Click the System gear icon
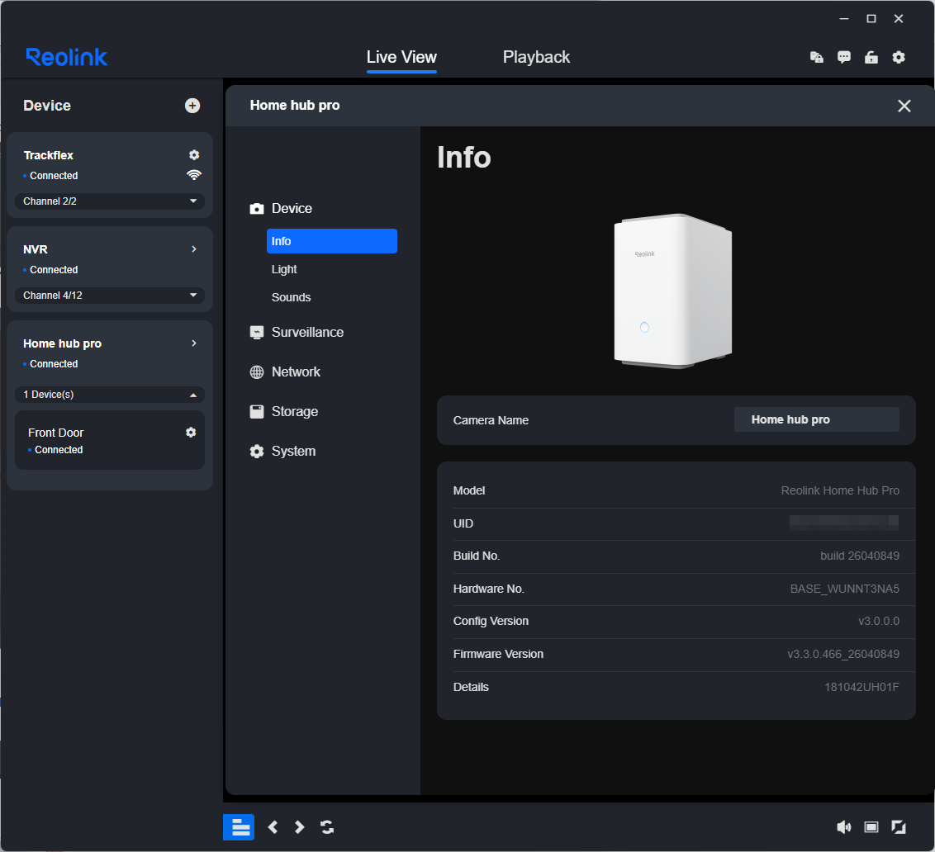The height and width of the screenshot is (852, 935). tap(256, 452)
